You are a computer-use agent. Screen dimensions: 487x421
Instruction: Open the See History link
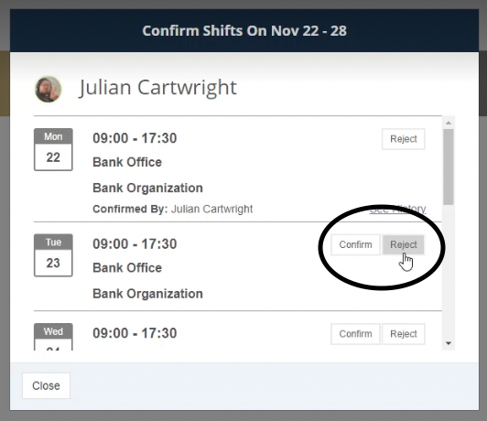[x=398, y=209]
